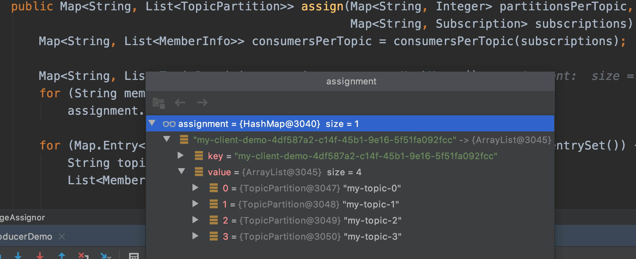Expand the my-topic-0 TopicPartition element
Image resolution: width=636 pixels, height=259 pixels.
tap(195, 188)
